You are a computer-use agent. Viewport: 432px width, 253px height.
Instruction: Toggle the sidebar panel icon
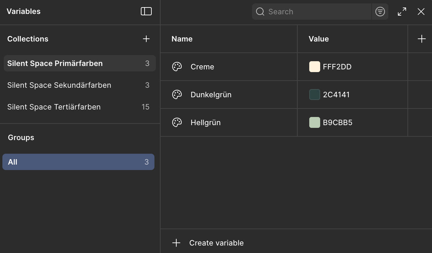coord(146,11)
